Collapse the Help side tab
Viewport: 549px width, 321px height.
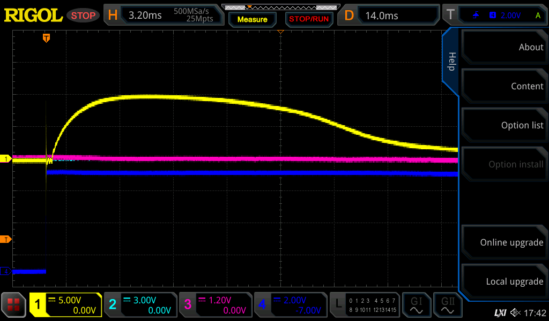point(451,62)
